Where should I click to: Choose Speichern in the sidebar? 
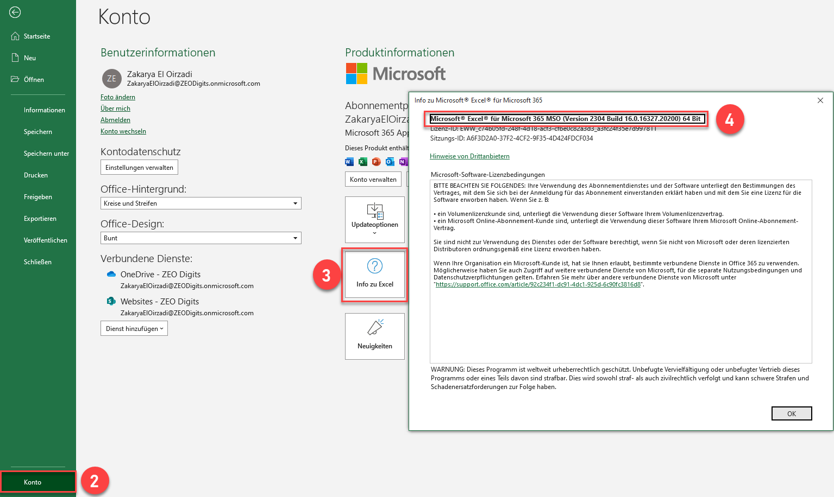click(x=38, y=132)
